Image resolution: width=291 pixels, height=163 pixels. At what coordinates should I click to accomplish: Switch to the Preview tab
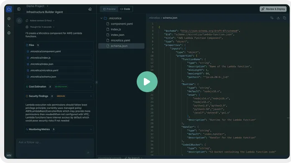[x=109, y=9]
